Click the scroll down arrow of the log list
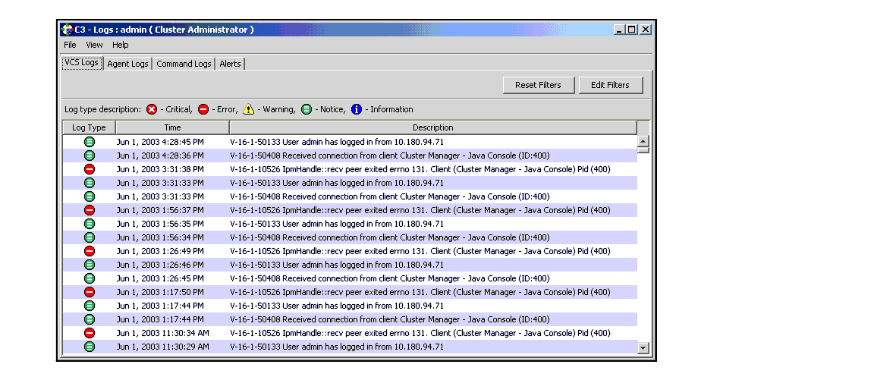Image resolution: width=896 pixels, height=380 pixels. 643,347
